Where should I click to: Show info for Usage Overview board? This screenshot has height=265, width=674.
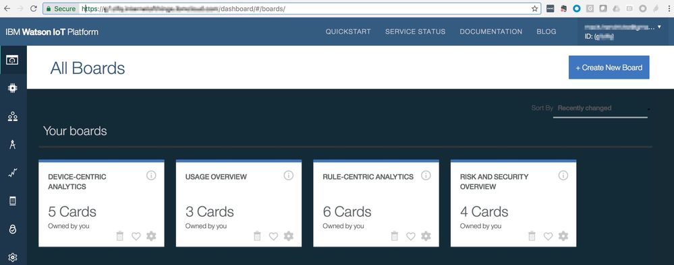(x=289, y=175)
